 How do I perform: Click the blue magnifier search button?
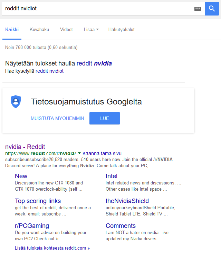(212, 9)
